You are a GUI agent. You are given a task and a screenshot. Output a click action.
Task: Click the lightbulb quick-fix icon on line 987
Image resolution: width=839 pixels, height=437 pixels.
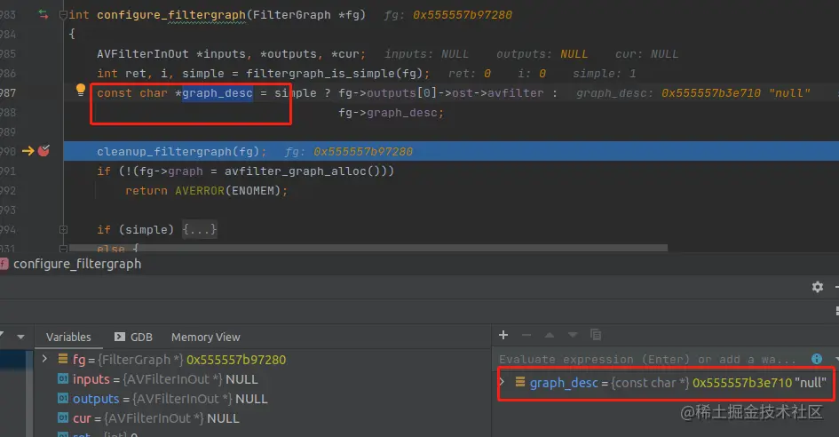(80, 90)
